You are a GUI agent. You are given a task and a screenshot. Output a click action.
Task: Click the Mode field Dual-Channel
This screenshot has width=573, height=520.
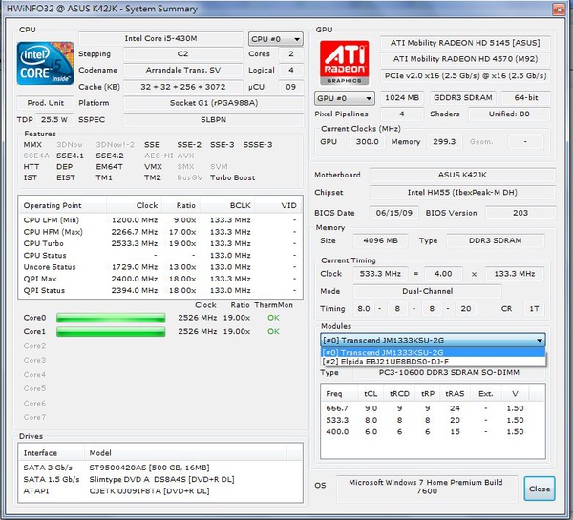(427, 291)
